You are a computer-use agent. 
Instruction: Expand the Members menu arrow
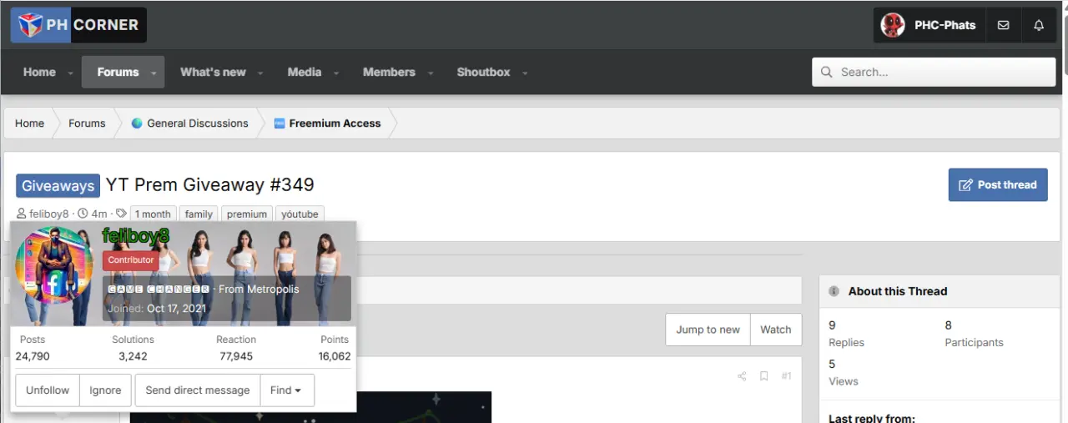click(431, 73)
